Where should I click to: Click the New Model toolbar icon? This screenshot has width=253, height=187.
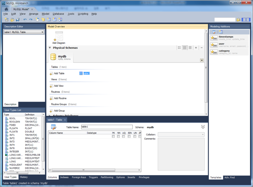click(x=6, y=20)
